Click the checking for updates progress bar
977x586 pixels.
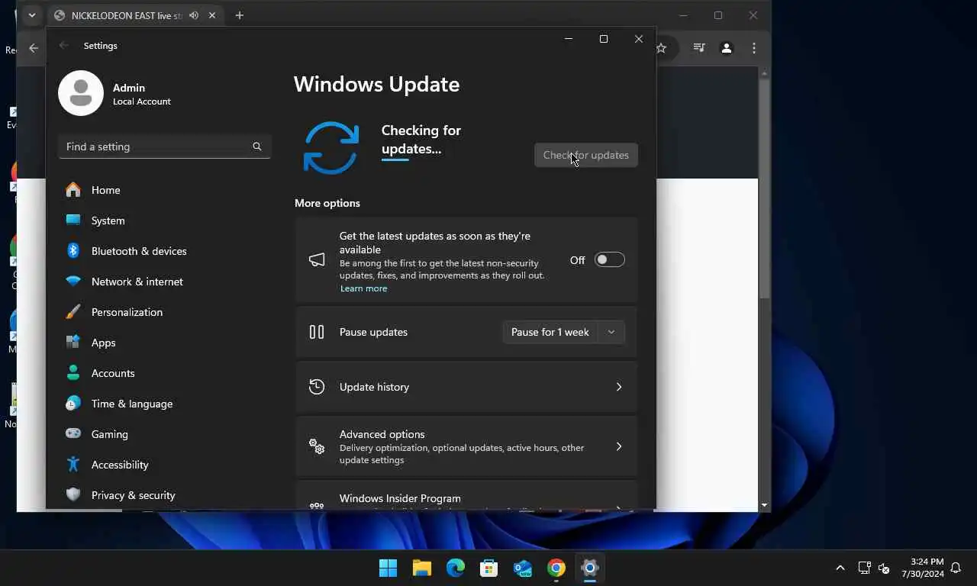coord(395,159)
